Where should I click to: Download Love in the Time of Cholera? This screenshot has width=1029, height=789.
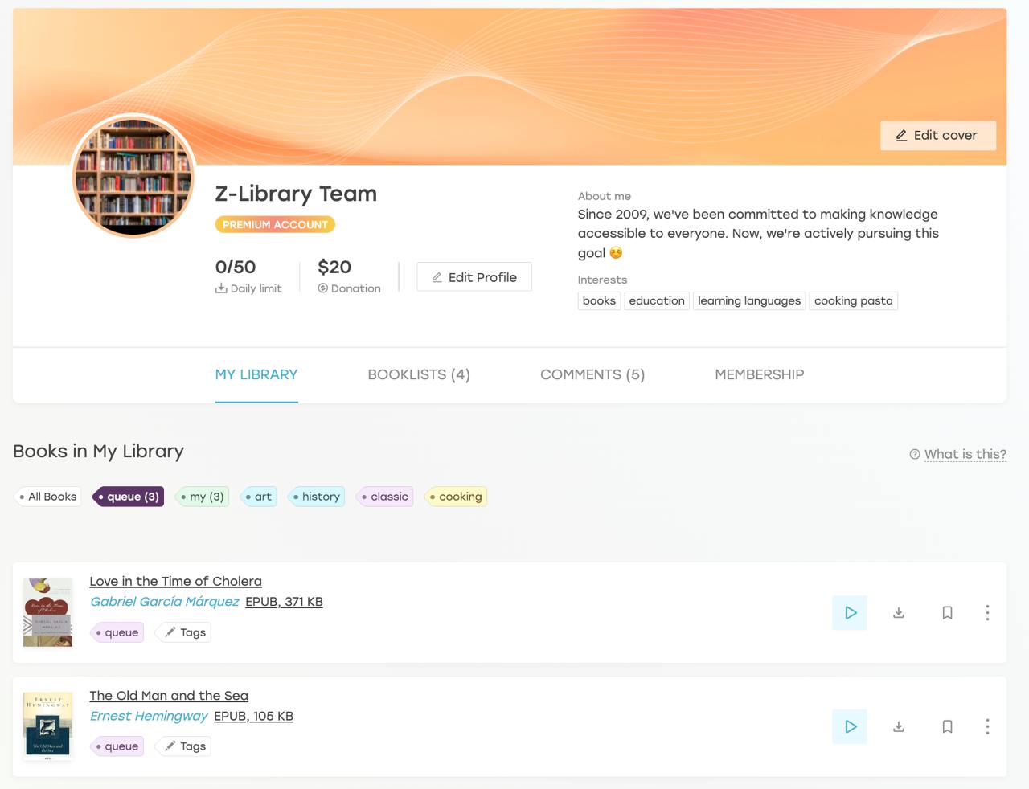[899, 613]
